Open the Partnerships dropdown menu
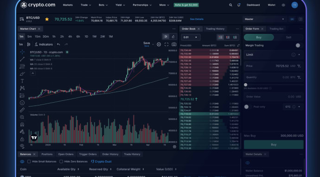The width and height of the screenshot is (320, 177). pos(142,5)
